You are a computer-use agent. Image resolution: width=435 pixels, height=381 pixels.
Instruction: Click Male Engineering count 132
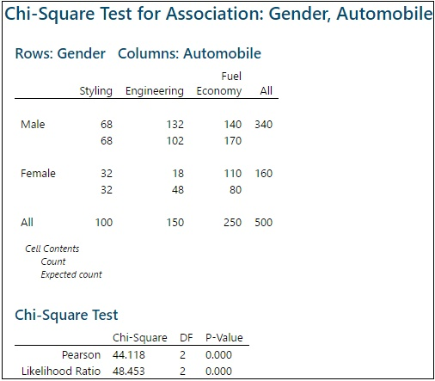175,125
